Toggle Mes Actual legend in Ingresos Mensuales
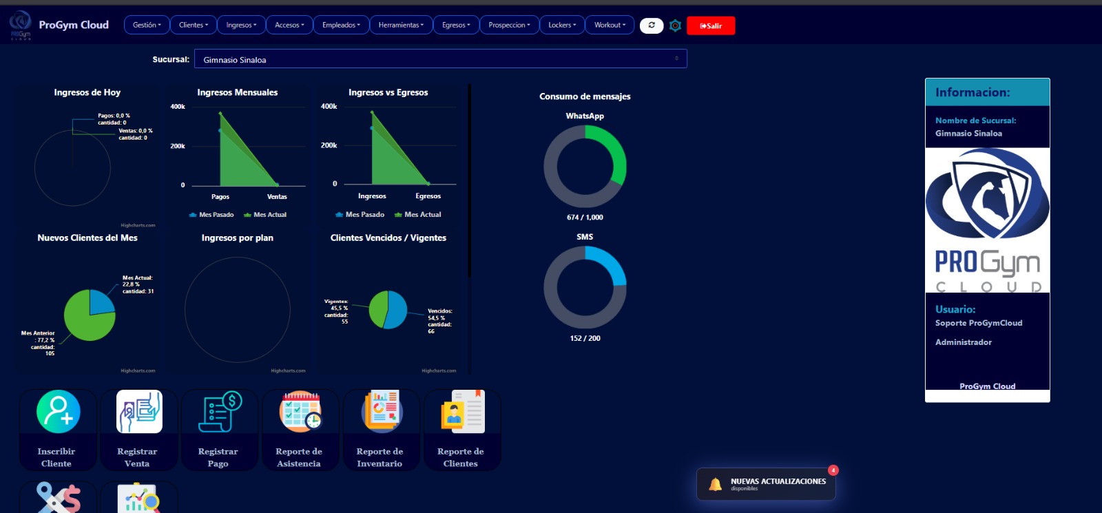 tap(265, 215)
